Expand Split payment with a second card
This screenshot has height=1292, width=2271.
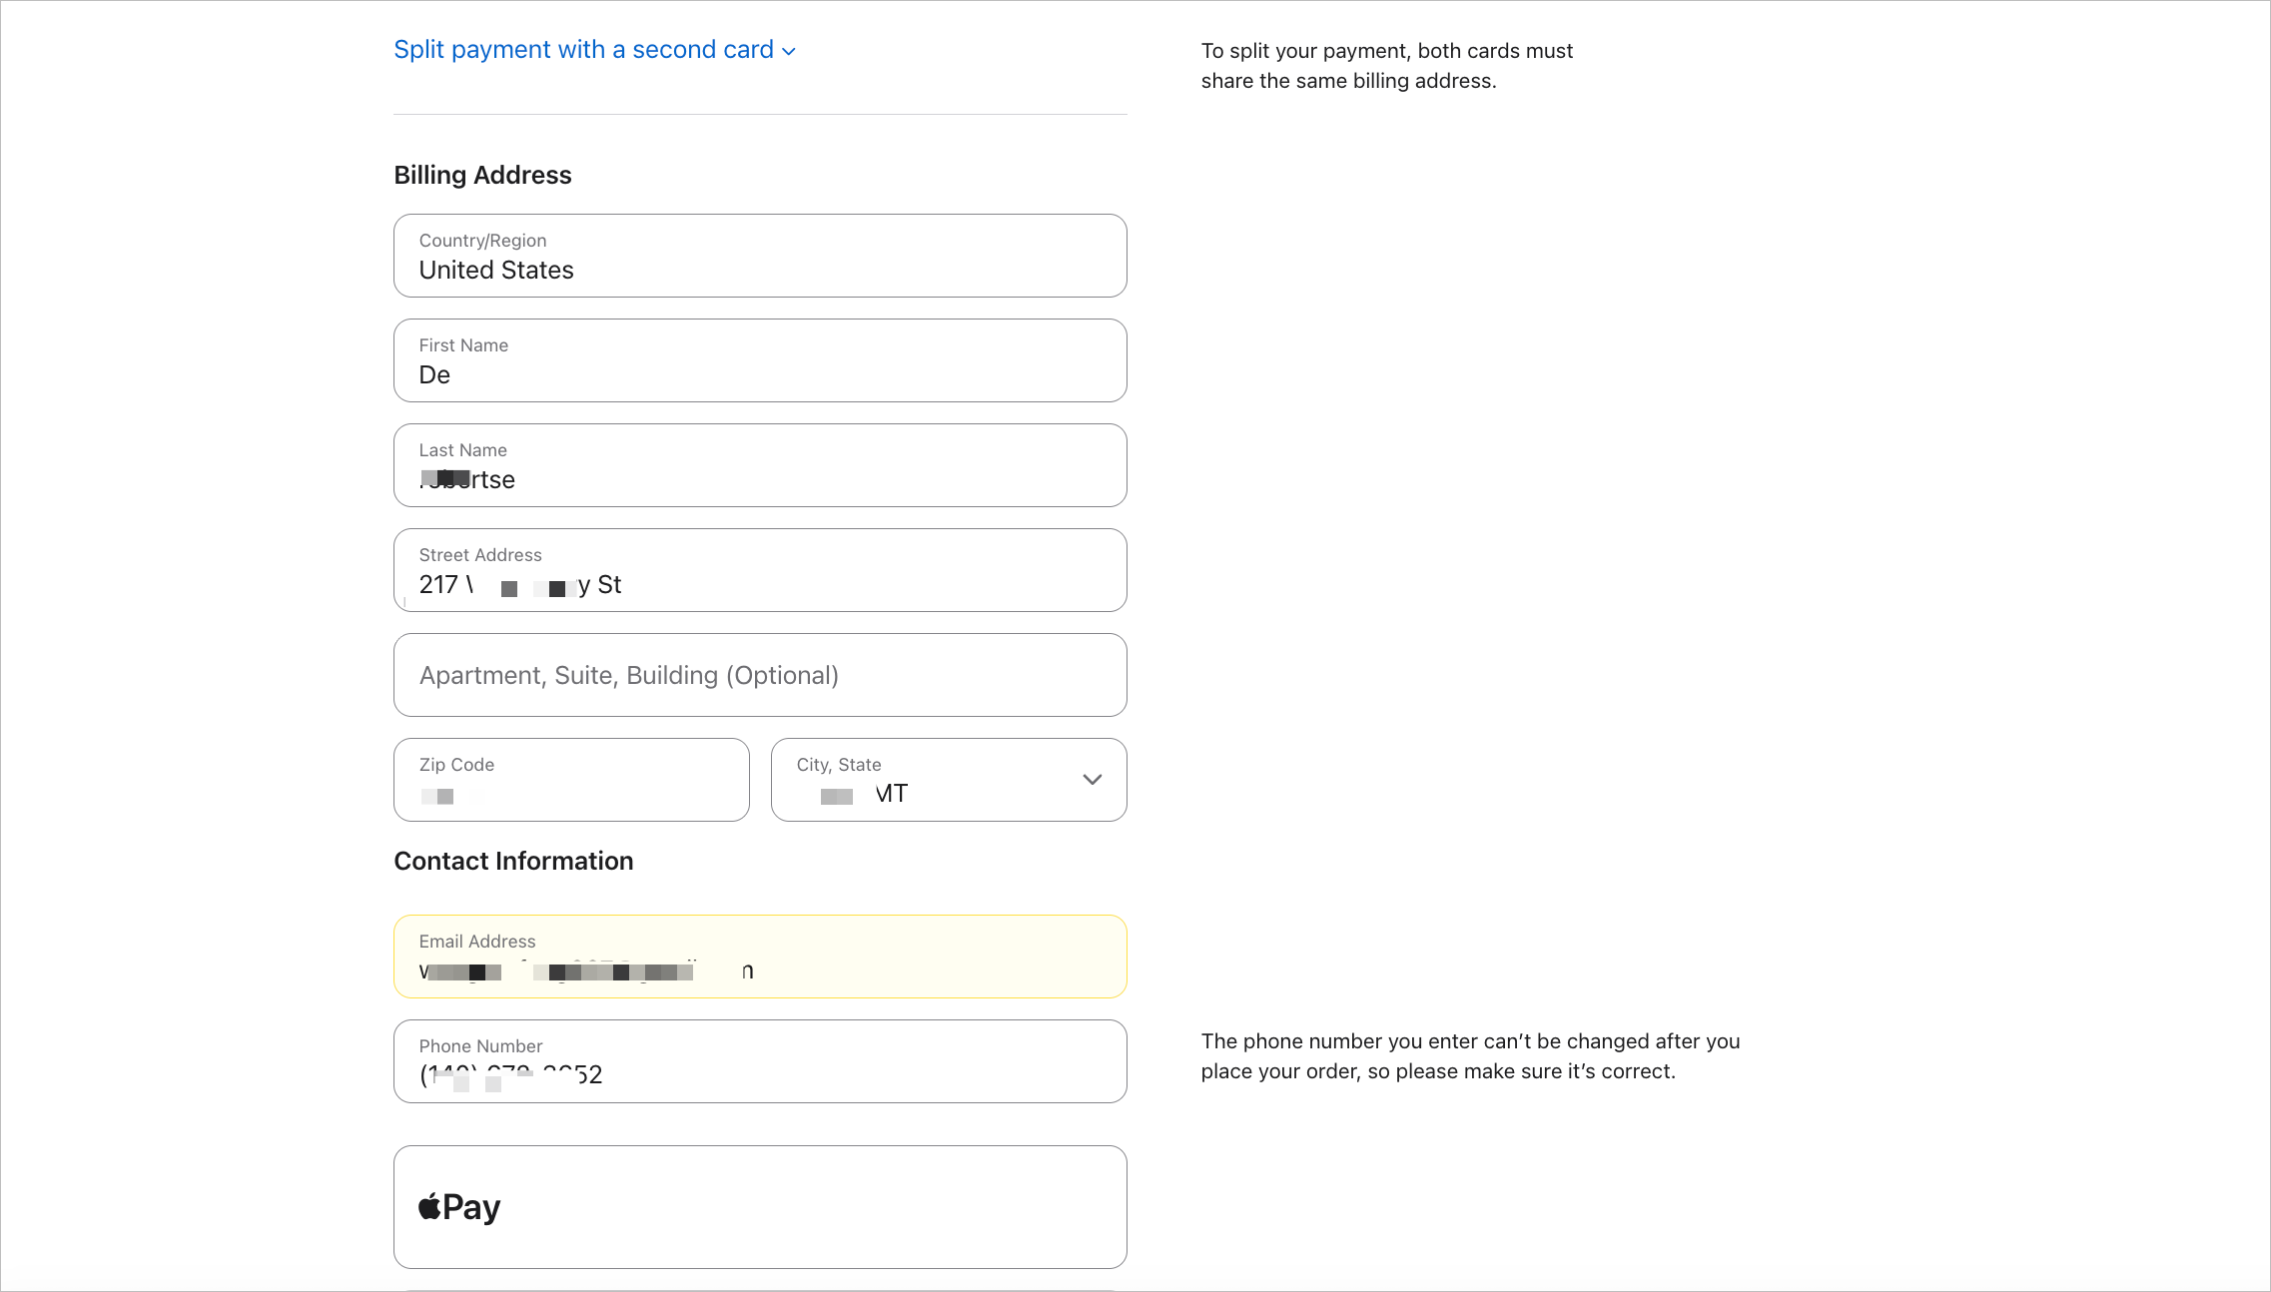594,50
